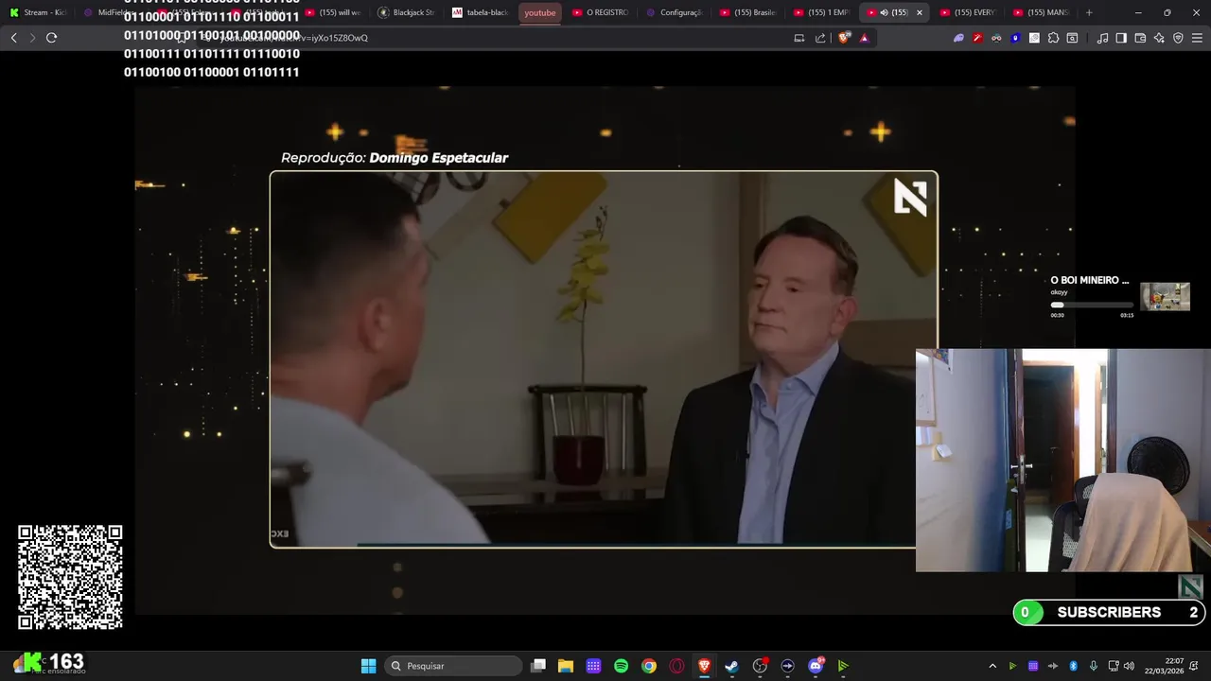Click the SUBSCRIBERS counter banner
This screenshot has width=1211, height=681.
click(1109, 613)
